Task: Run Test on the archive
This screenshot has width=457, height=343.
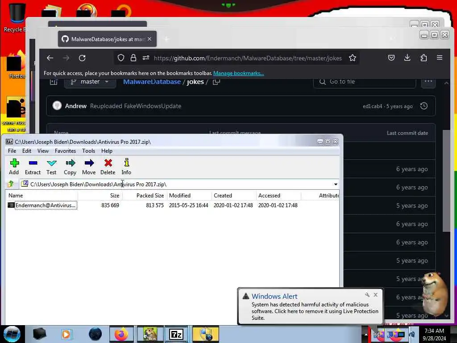Action: pyautogui.click(x=51, y=167)
